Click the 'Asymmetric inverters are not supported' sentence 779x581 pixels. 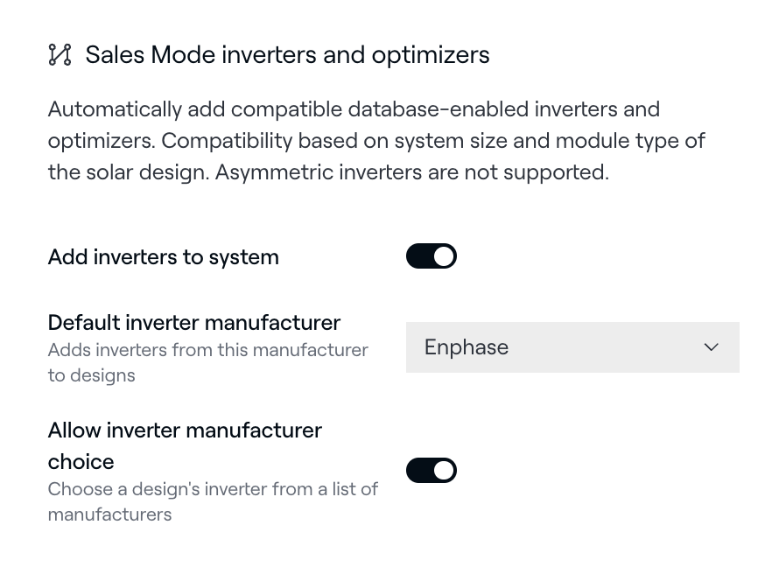pyautogui.click(x=411, y=172)
